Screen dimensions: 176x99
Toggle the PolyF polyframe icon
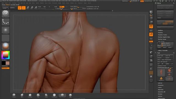[x=151, y=65]
